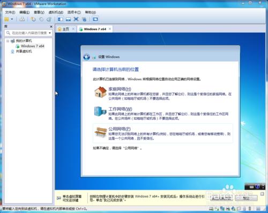
Task: Select Windows 7 x64 in library tree
Action: [x=32, y=46]
